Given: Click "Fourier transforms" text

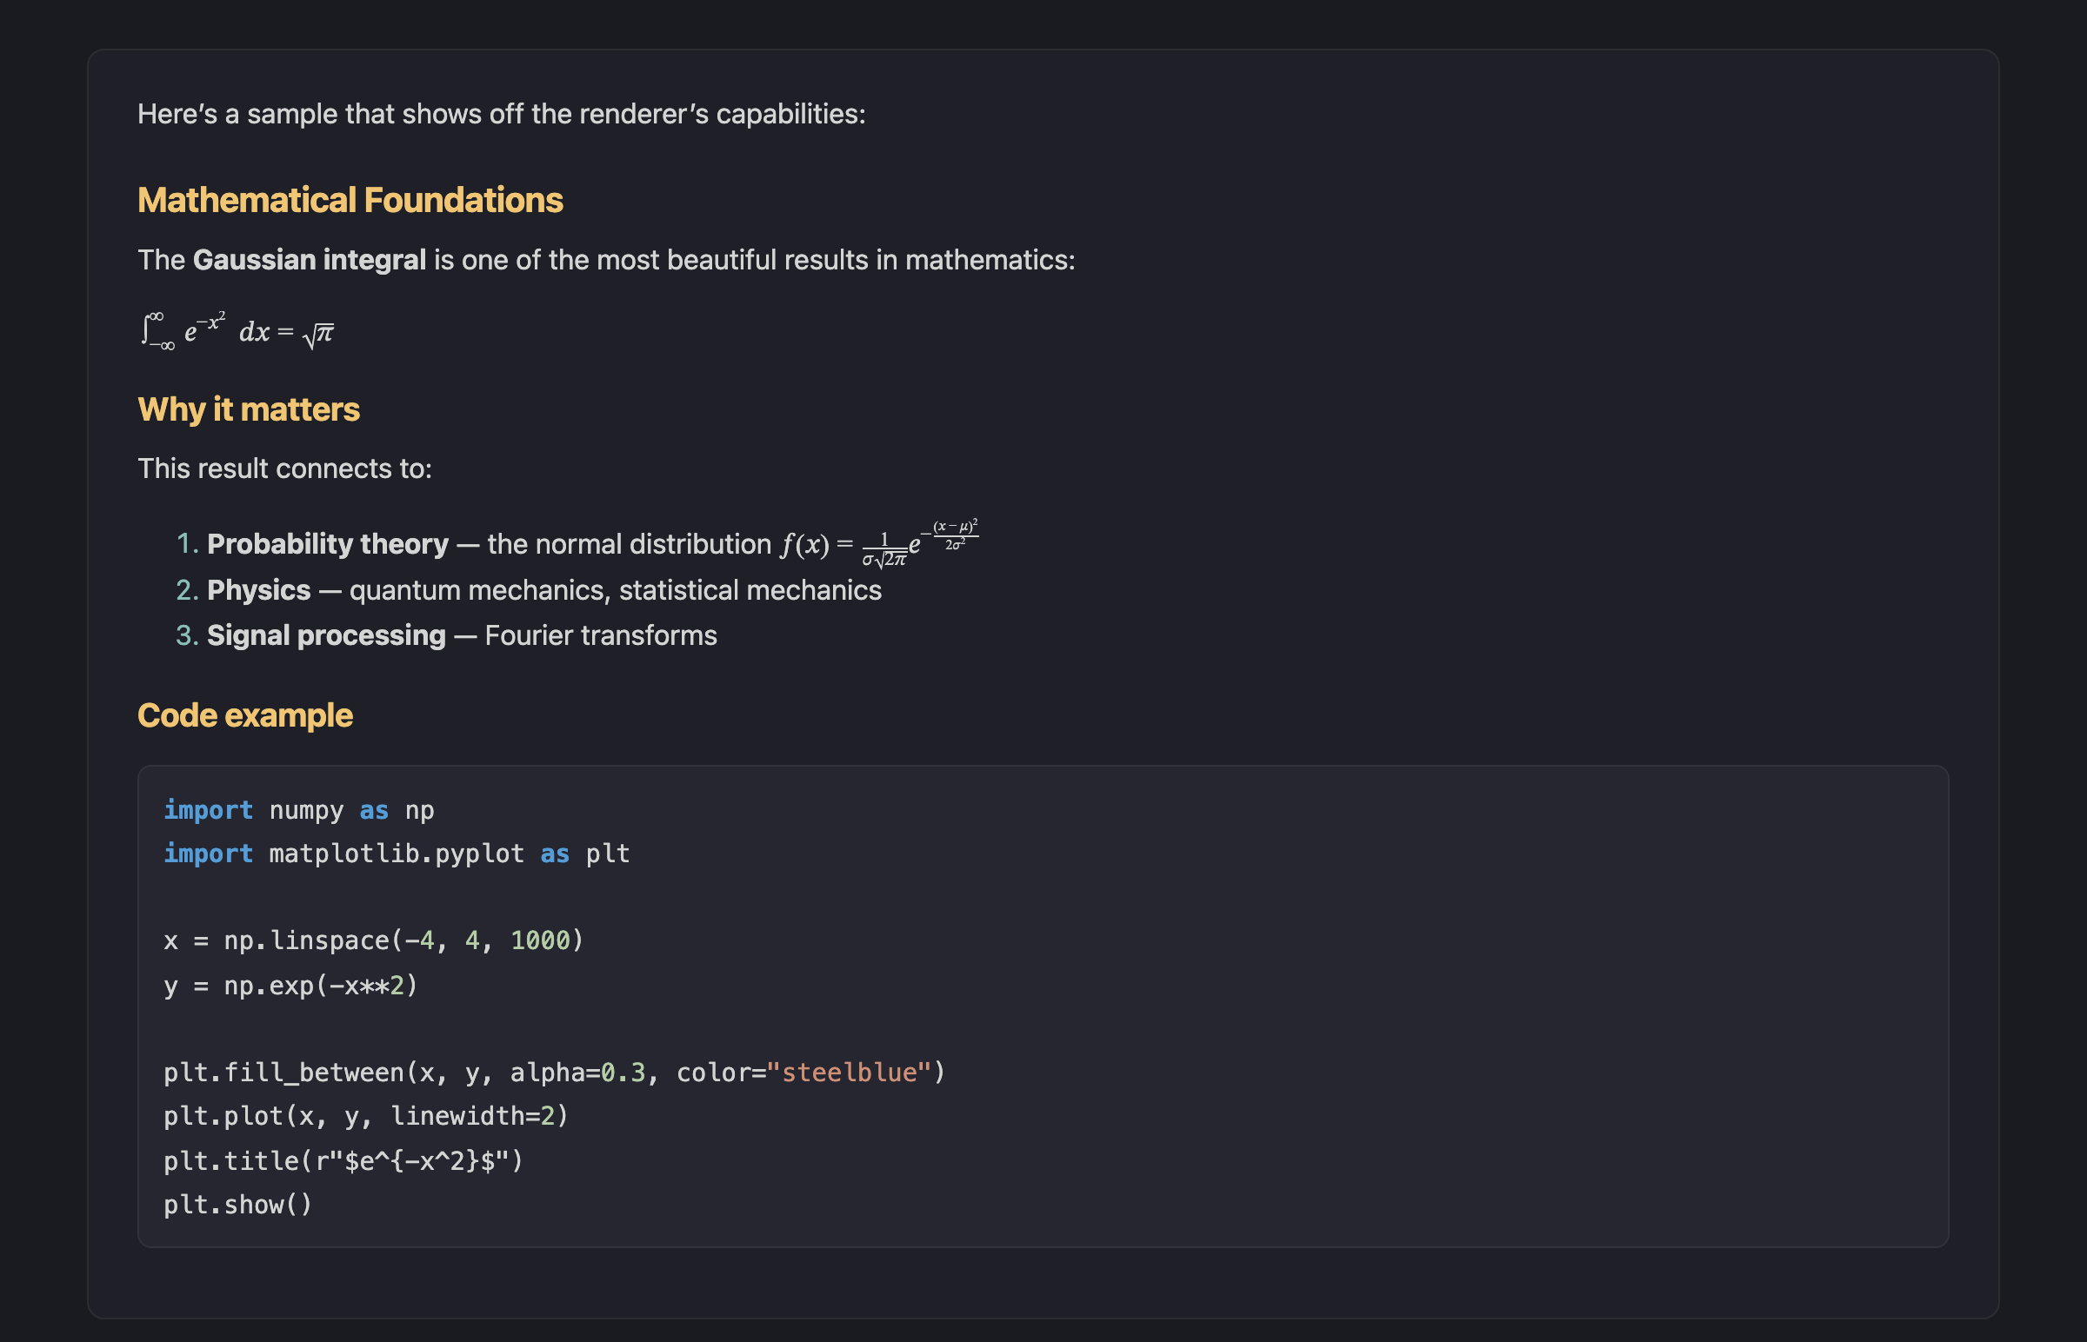Looking at the screenshot, I should (601, 635).
